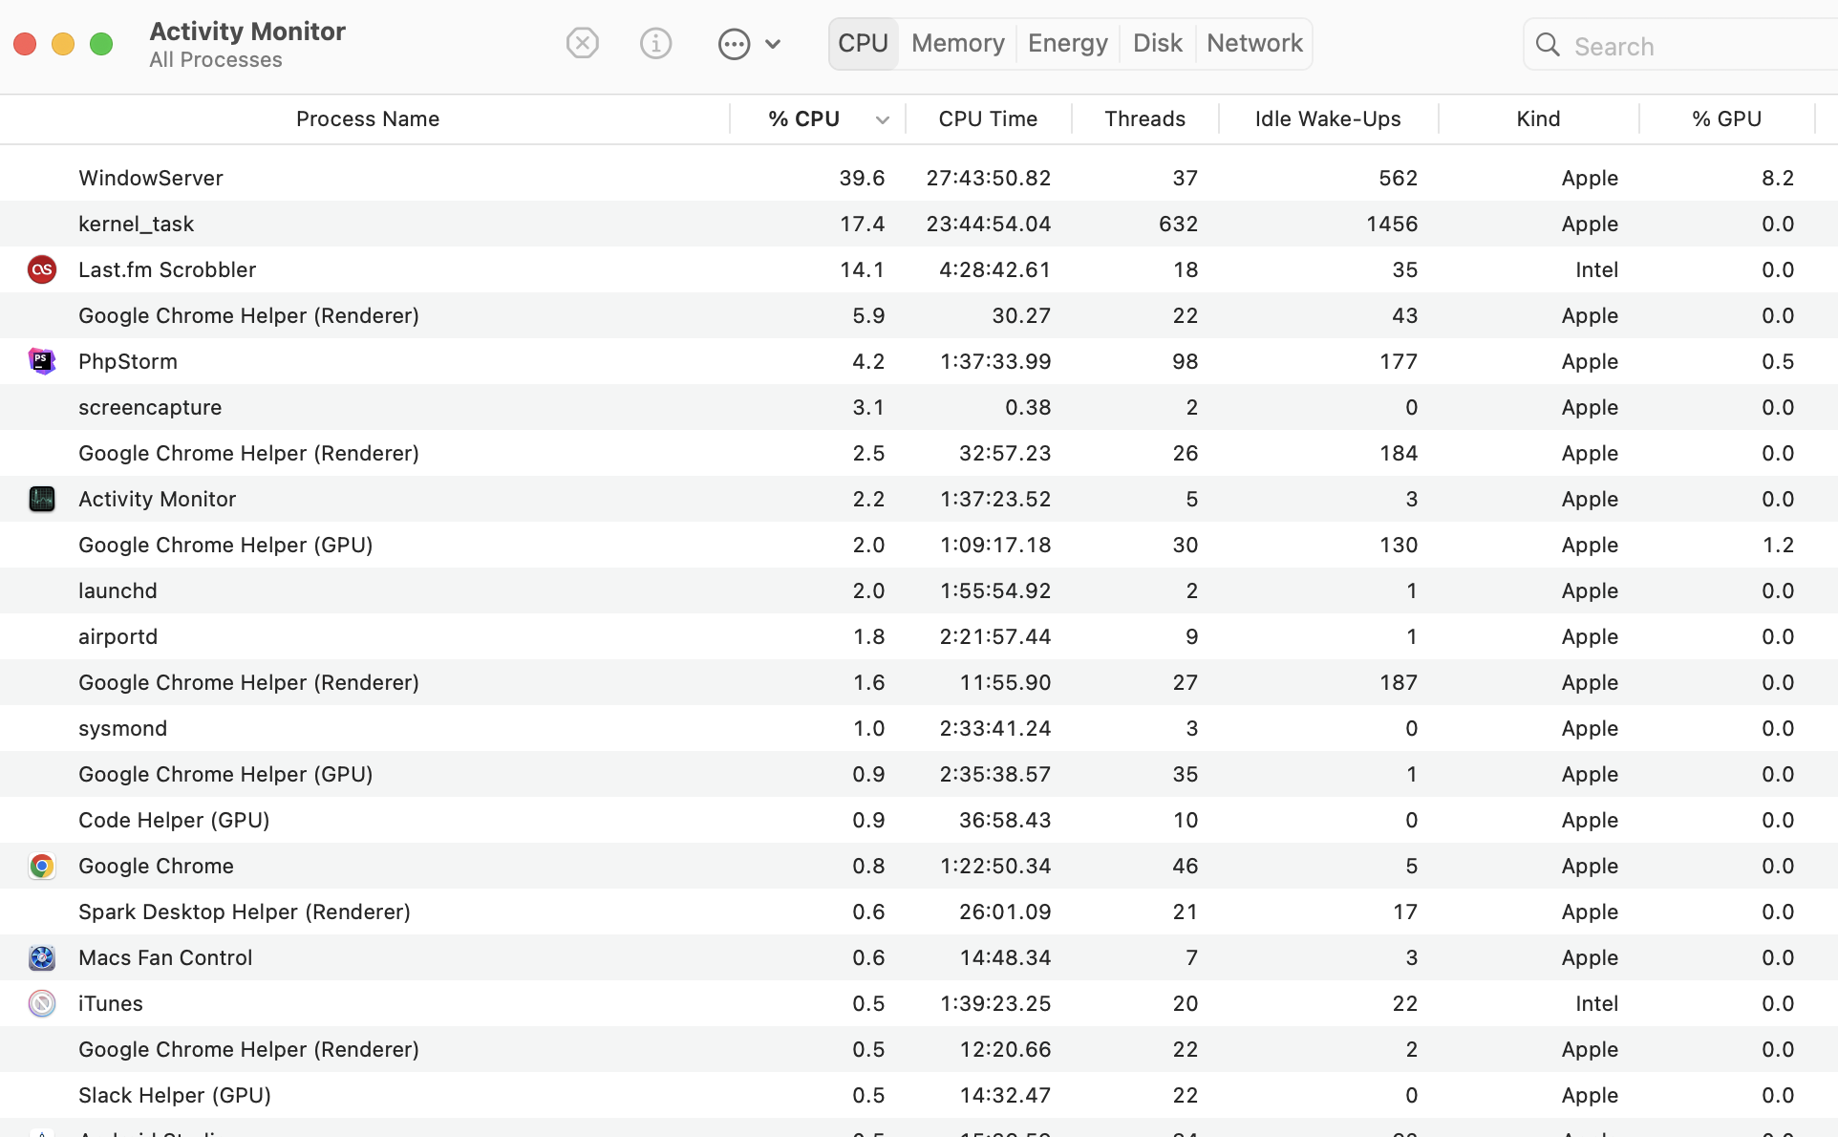Image resolution: width=1838 pixels, height=1137 pixels.
Task: Click the PhpStorm app icon
Action: (42, 361)
